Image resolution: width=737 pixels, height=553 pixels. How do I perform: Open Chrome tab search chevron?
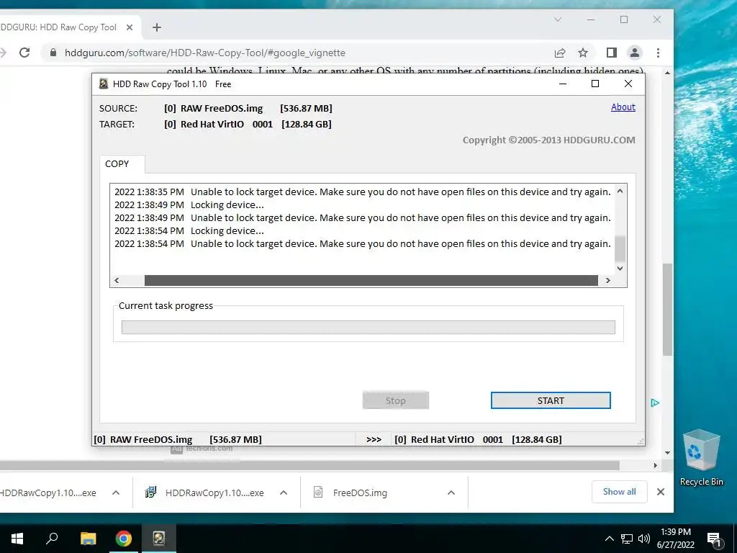pos(558,19)
